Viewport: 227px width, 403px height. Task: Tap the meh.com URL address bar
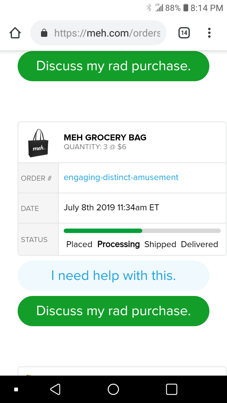[x=107, y=33]
